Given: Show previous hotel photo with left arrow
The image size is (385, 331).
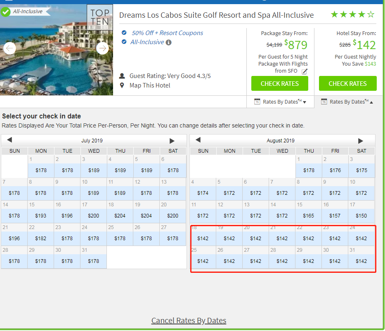Looking at the screenshot, I should 9,48.
